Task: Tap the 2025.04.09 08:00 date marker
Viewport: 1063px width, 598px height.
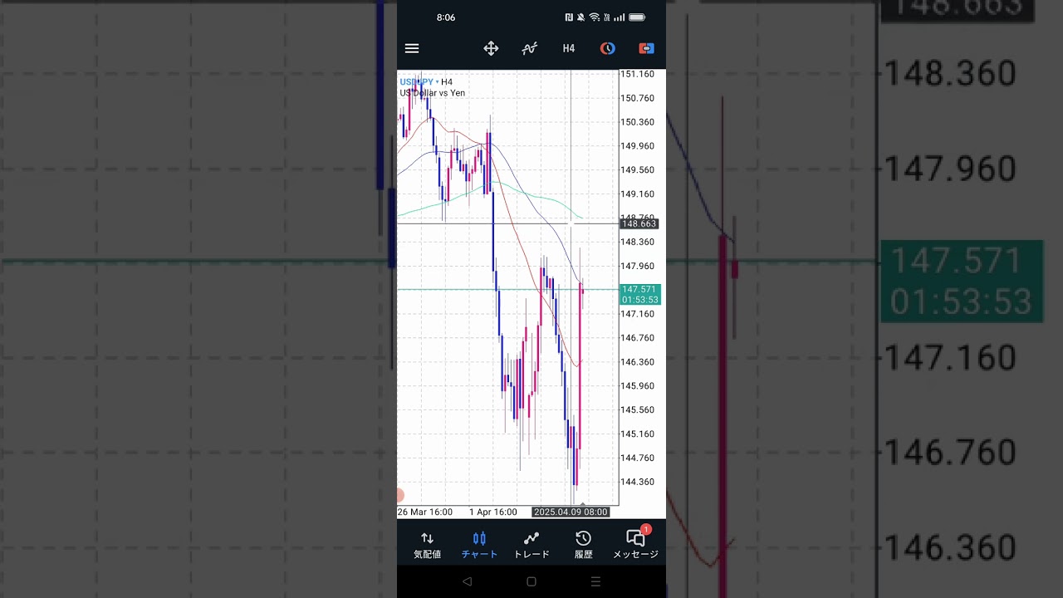Action: coord(571,512)
